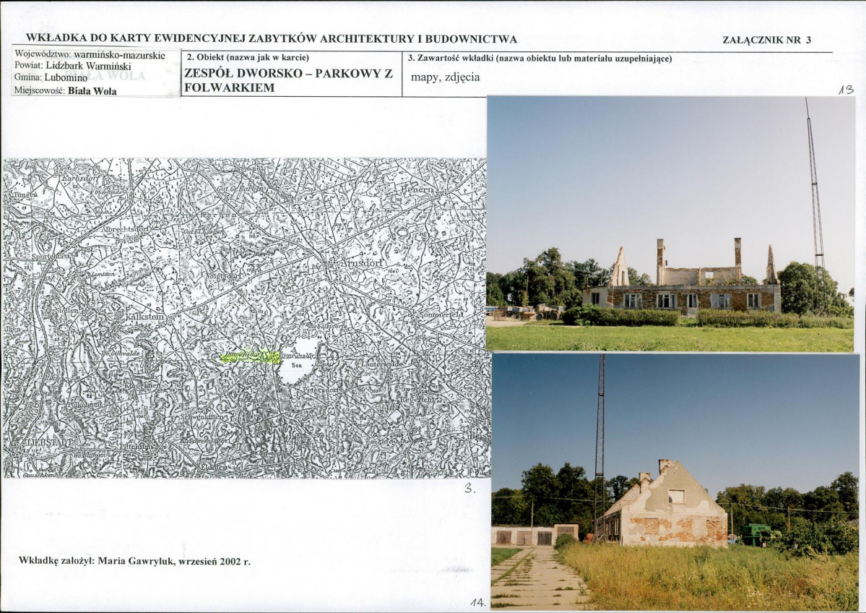Click the handwritten number 14
Image resolution: width=866 pixels, height=613 pixels.
(x=478, y=602)
